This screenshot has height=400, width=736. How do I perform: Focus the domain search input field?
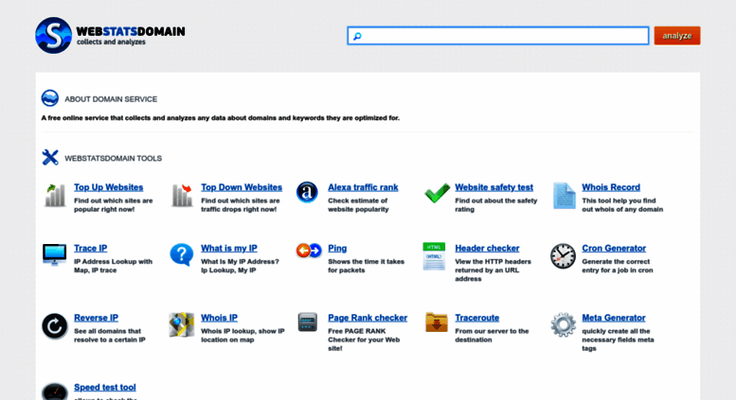coord(498,36)
